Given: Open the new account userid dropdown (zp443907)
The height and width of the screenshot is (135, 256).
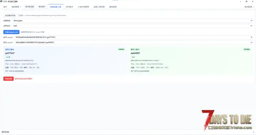Looking at the screenshot, I should (133, 42).
